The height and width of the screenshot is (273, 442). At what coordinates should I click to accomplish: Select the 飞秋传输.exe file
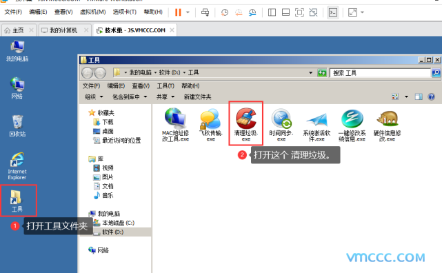pyautogui.click(x=210, y=124)
